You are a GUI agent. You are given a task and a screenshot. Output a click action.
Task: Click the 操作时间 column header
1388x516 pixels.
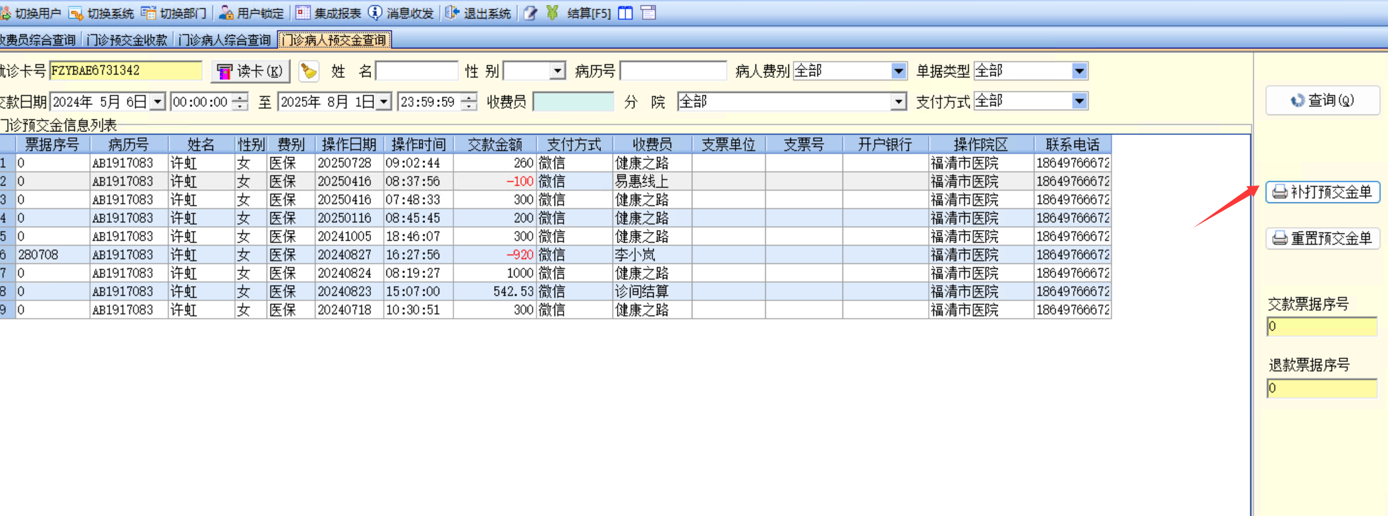pyautogui.click(x=419, y=144)
